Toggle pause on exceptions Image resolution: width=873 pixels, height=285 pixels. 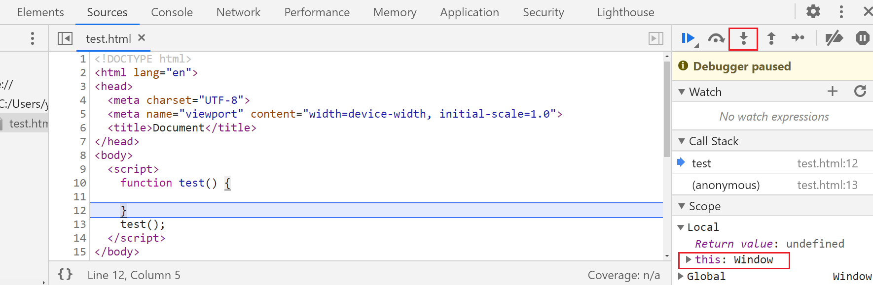(862, 38)
